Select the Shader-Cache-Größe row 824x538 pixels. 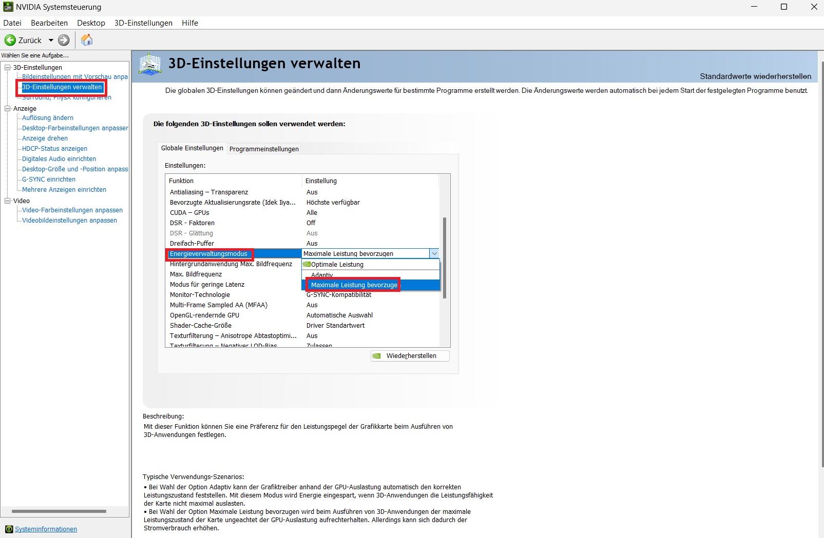point(302,326)
